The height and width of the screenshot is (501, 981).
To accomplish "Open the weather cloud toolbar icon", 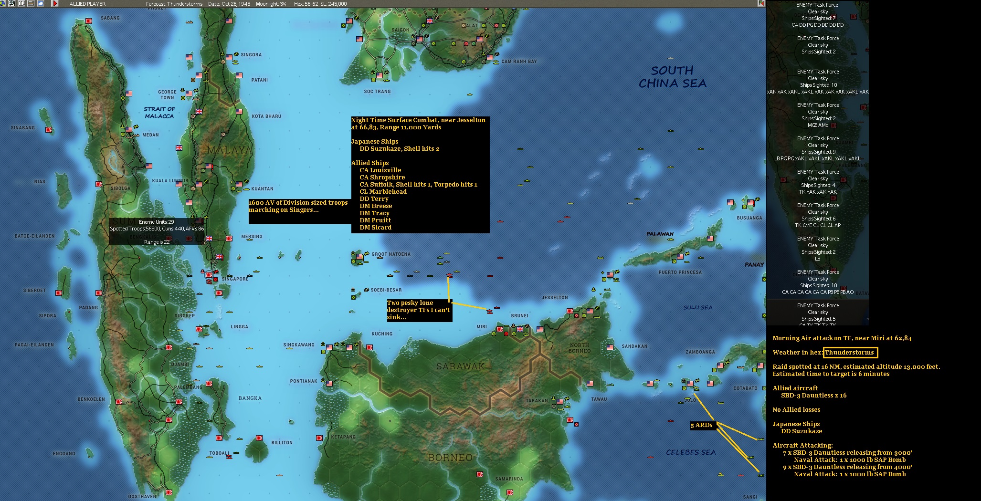I will 41,3.
